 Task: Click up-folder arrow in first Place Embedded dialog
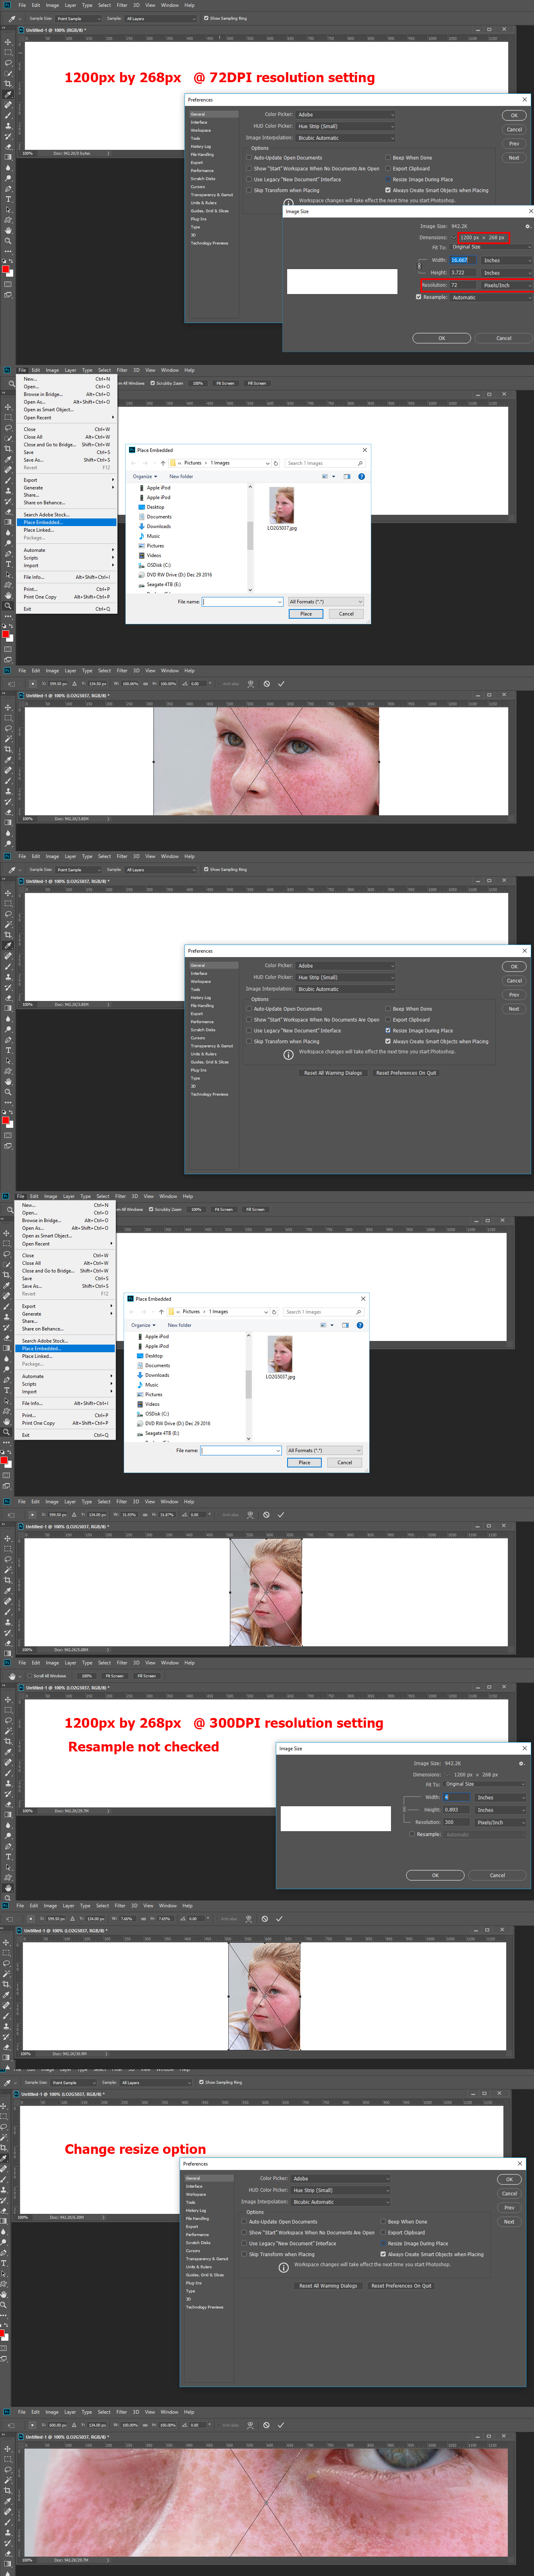pyautogui.click(x=163, y=463)
